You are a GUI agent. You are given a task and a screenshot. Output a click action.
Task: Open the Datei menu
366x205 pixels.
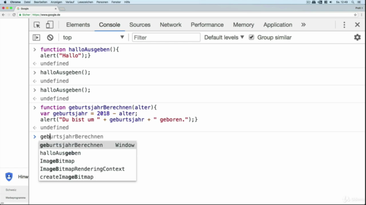(27, 2)
